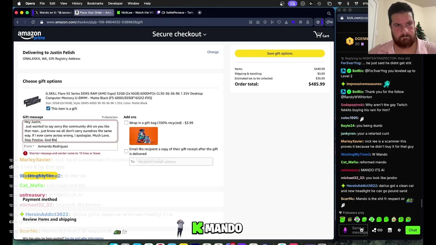Open the Opera AI assistant button
Viewport: 436px width, 245px height.
[x=329, y=22]
